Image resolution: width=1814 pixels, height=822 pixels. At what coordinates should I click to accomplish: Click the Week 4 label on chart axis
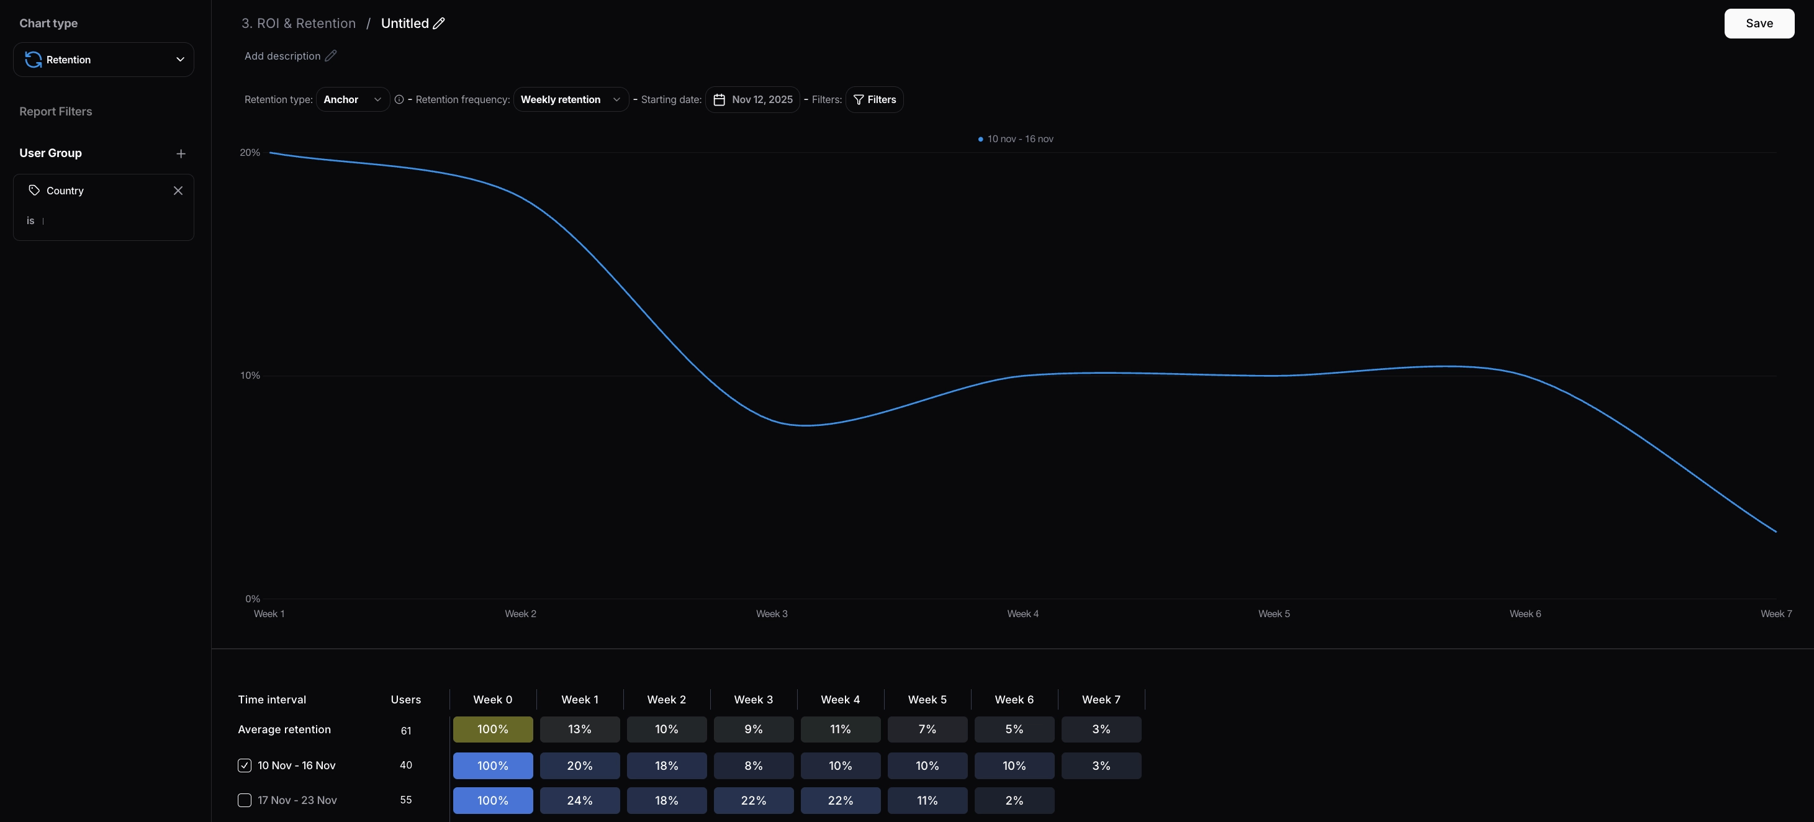1022,614
